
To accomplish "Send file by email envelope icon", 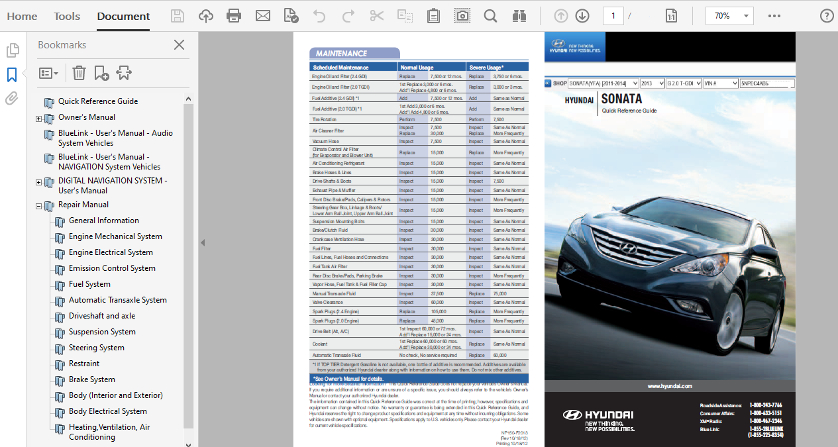I will (263, 16).
